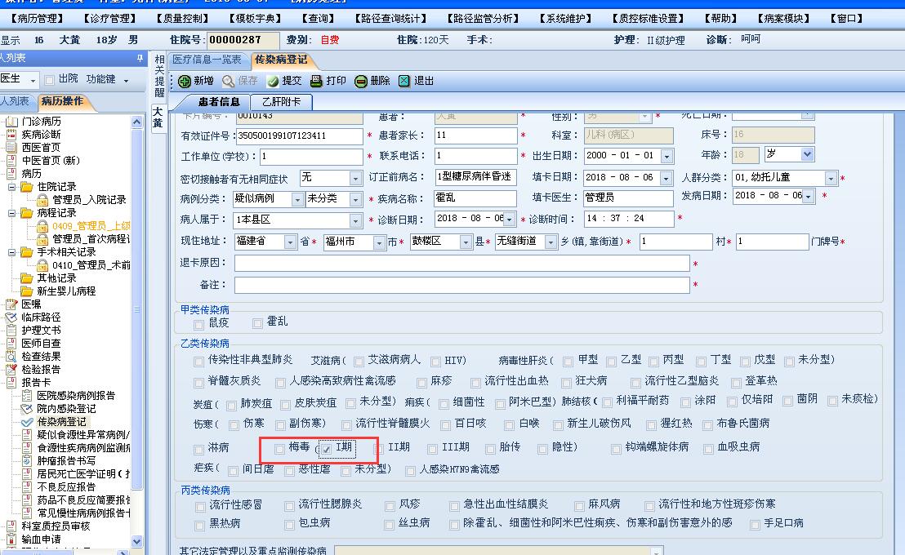Open the 病人属于 dropdown
This screenshot has width=905, height=555.
point(355,220)
